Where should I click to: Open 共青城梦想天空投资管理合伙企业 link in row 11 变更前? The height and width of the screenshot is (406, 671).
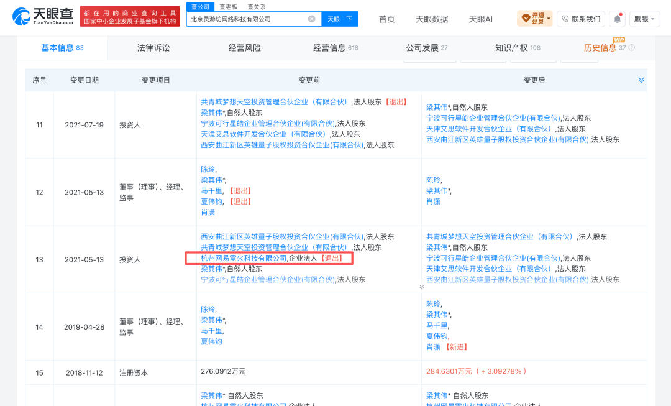276,102
